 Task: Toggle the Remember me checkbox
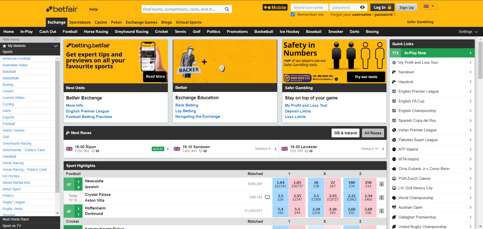point(293,15)
